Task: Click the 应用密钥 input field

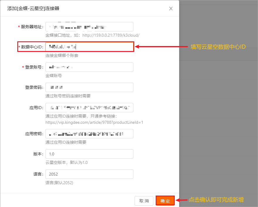Action: 89,134
